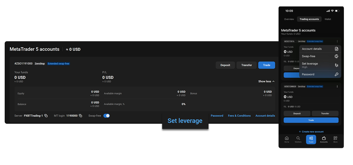This screenshot has height=165, width=353.
Task: Copy the server name PXBTTrading-1
Action: point(46,116)
